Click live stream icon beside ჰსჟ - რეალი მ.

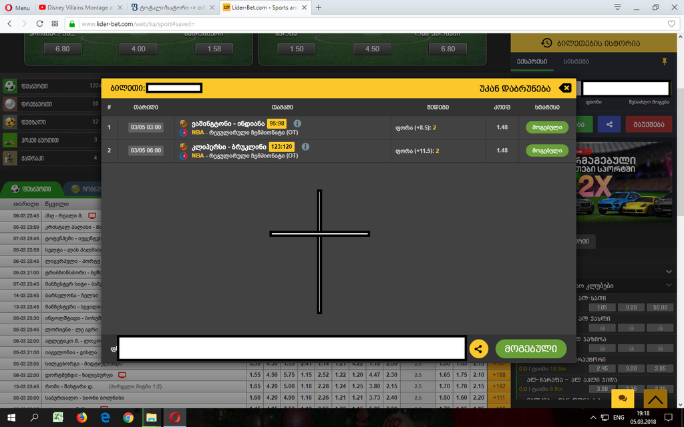[x=92, y=216]
